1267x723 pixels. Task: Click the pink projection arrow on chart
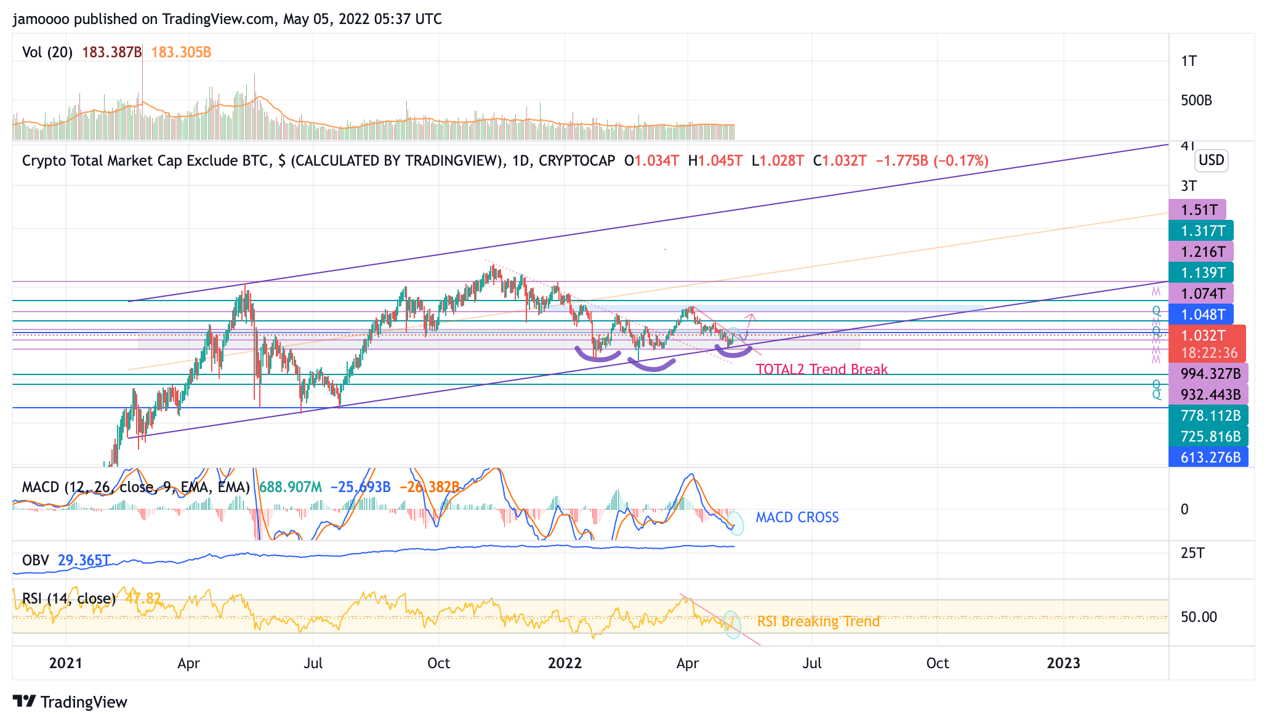(748, 326)
